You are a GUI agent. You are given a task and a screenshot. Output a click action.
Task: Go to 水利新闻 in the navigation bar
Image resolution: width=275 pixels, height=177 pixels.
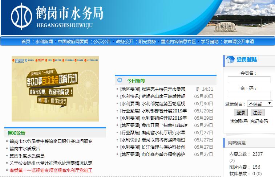(44, 42)
